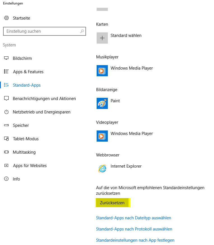Click the System heading text

click(10, 45)
